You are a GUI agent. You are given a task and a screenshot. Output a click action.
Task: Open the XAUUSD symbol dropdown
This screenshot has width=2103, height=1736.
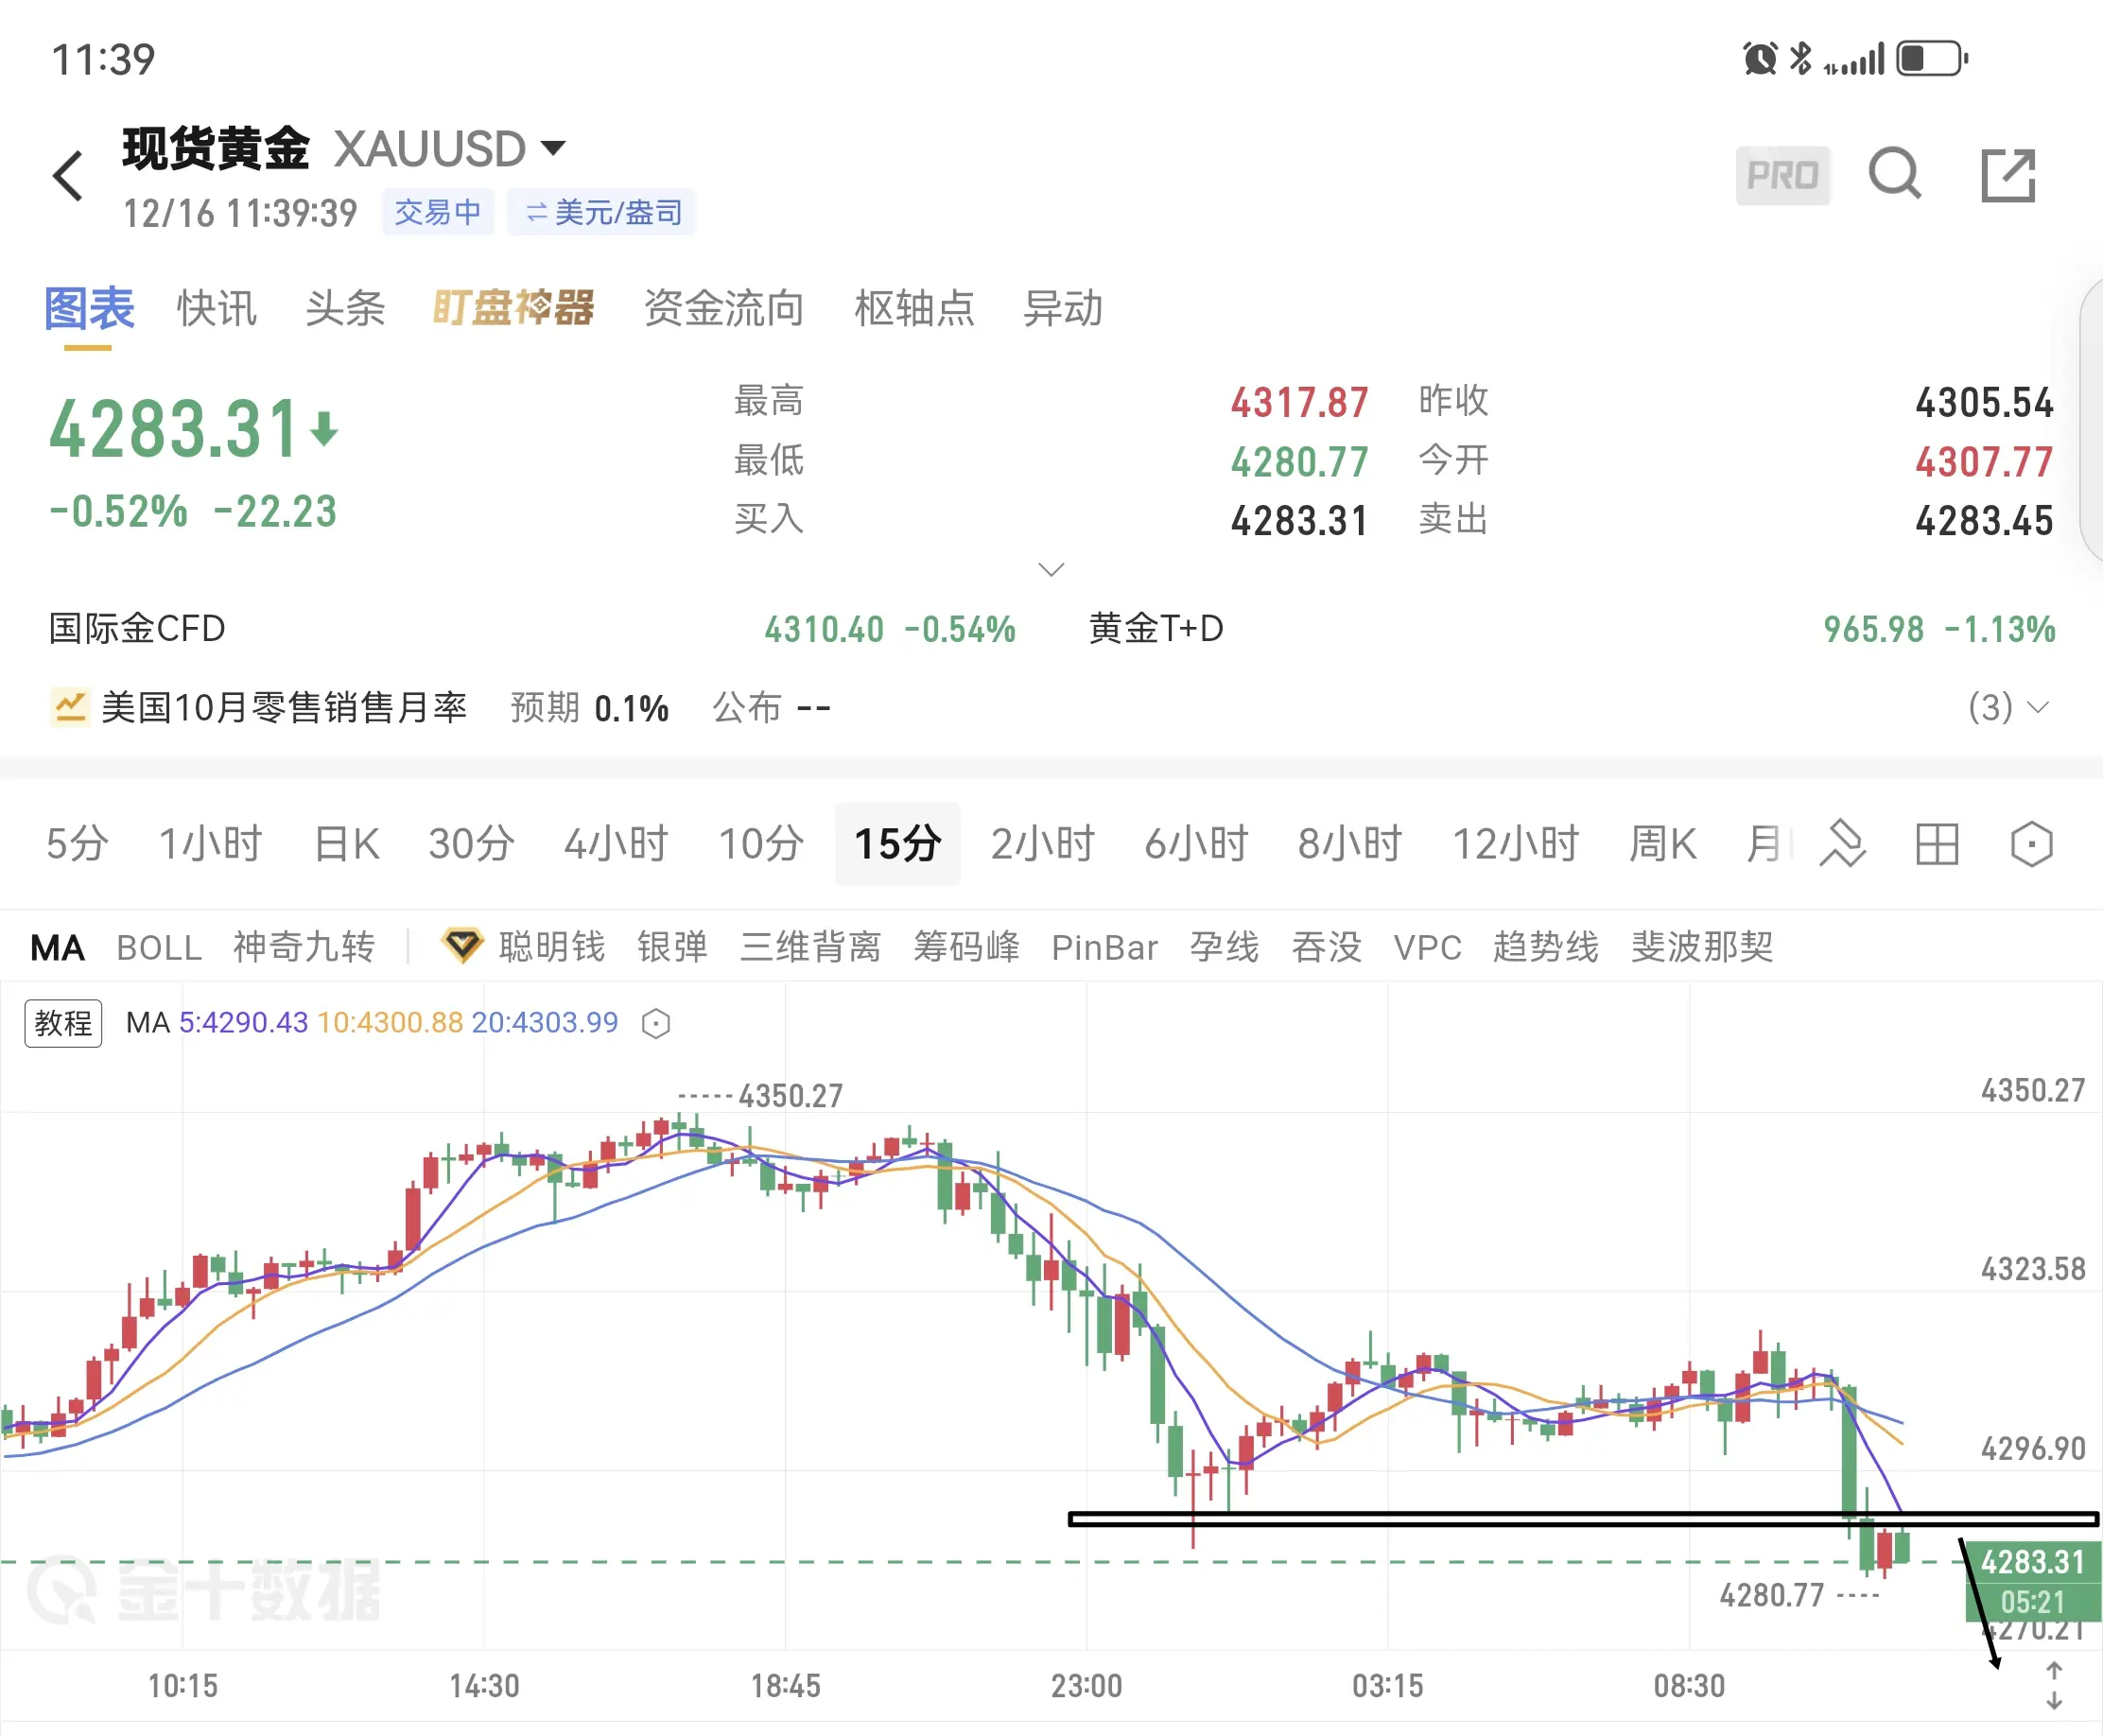pyautogui.click(x=553, y=149)
